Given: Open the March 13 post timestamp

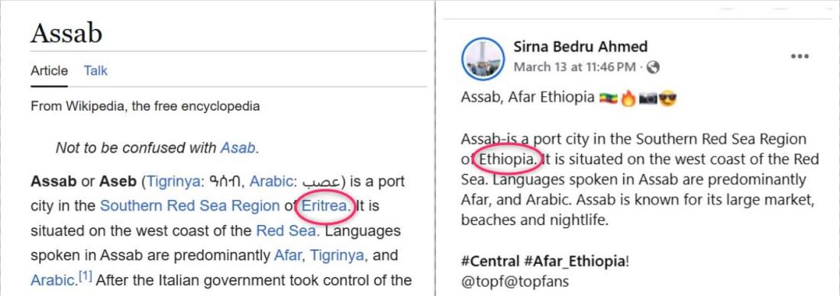Looking at the screenshot, I should pos(574,67).
